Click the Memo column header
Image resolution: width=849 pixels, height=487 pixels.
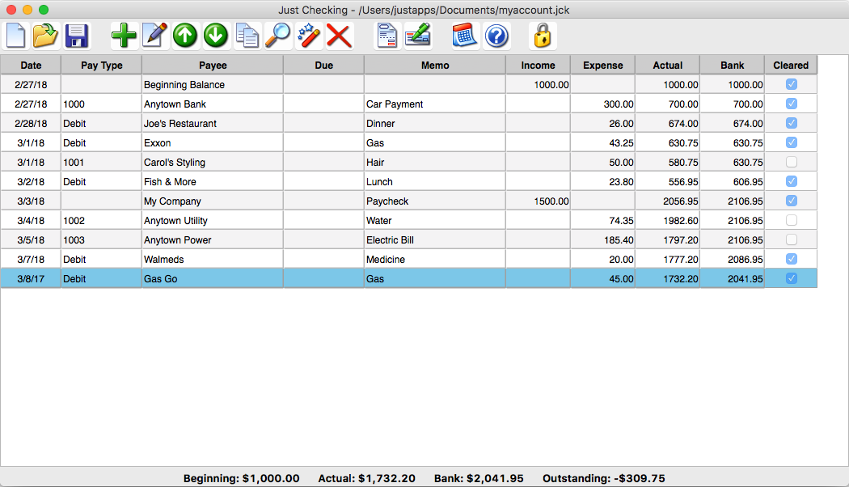pos(435,65)
